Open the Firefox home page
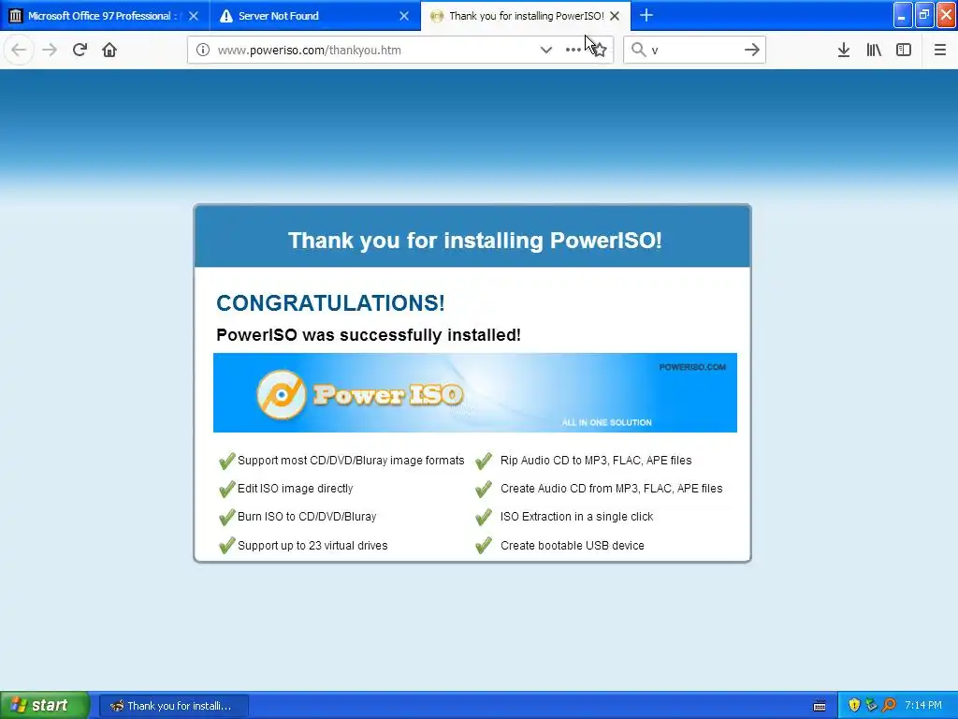This screenshot has width=958, height=719. pos(109,50)
